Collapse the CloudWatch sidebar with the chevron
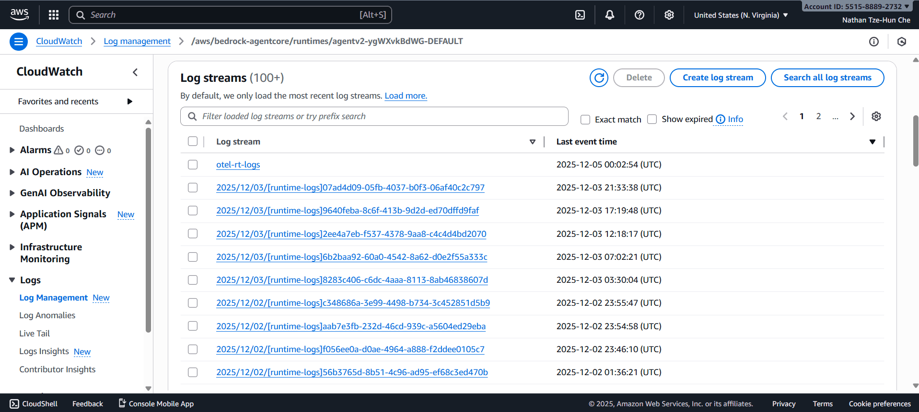919x412 pixels. (135, 72)
